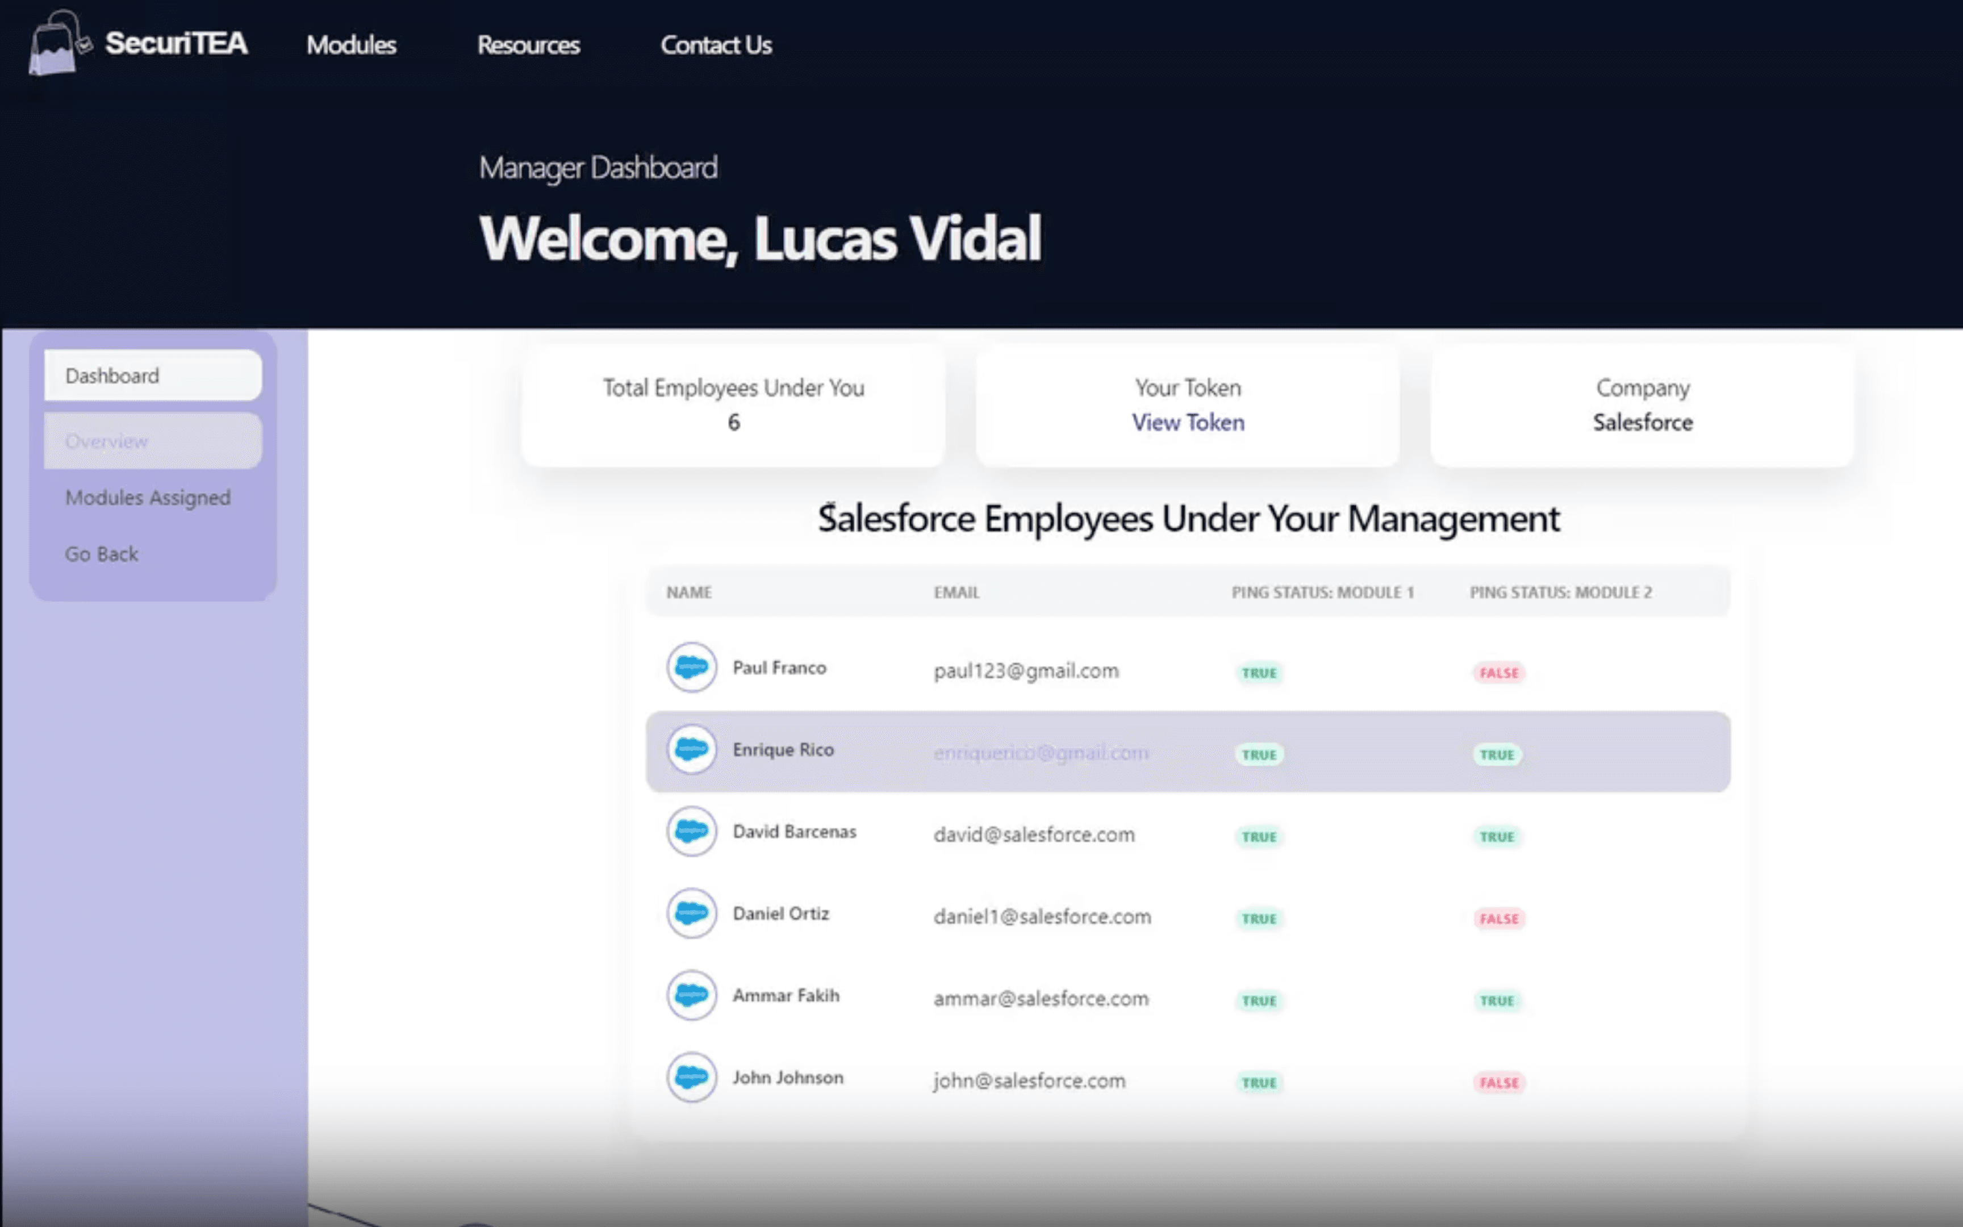The width and height of the screenshot is (1963, 1227).
Task: Click Paul Franco's Salesforce avatar icon
Action: (691, 668)
